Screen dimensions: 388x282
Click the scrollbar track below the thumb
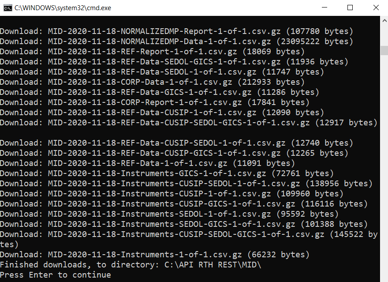384,168
